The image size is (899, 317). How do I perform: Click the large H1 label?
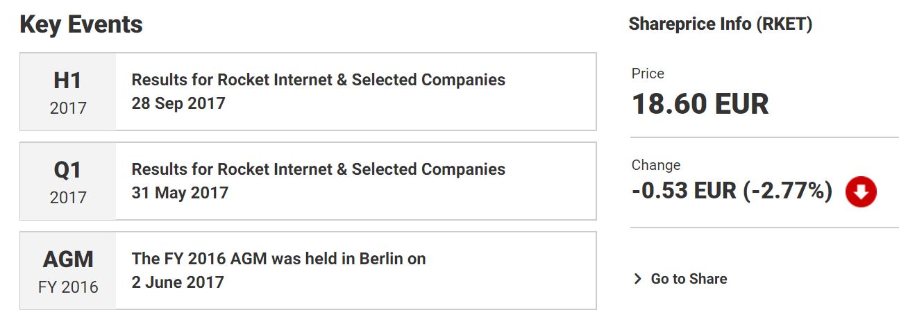68,80
